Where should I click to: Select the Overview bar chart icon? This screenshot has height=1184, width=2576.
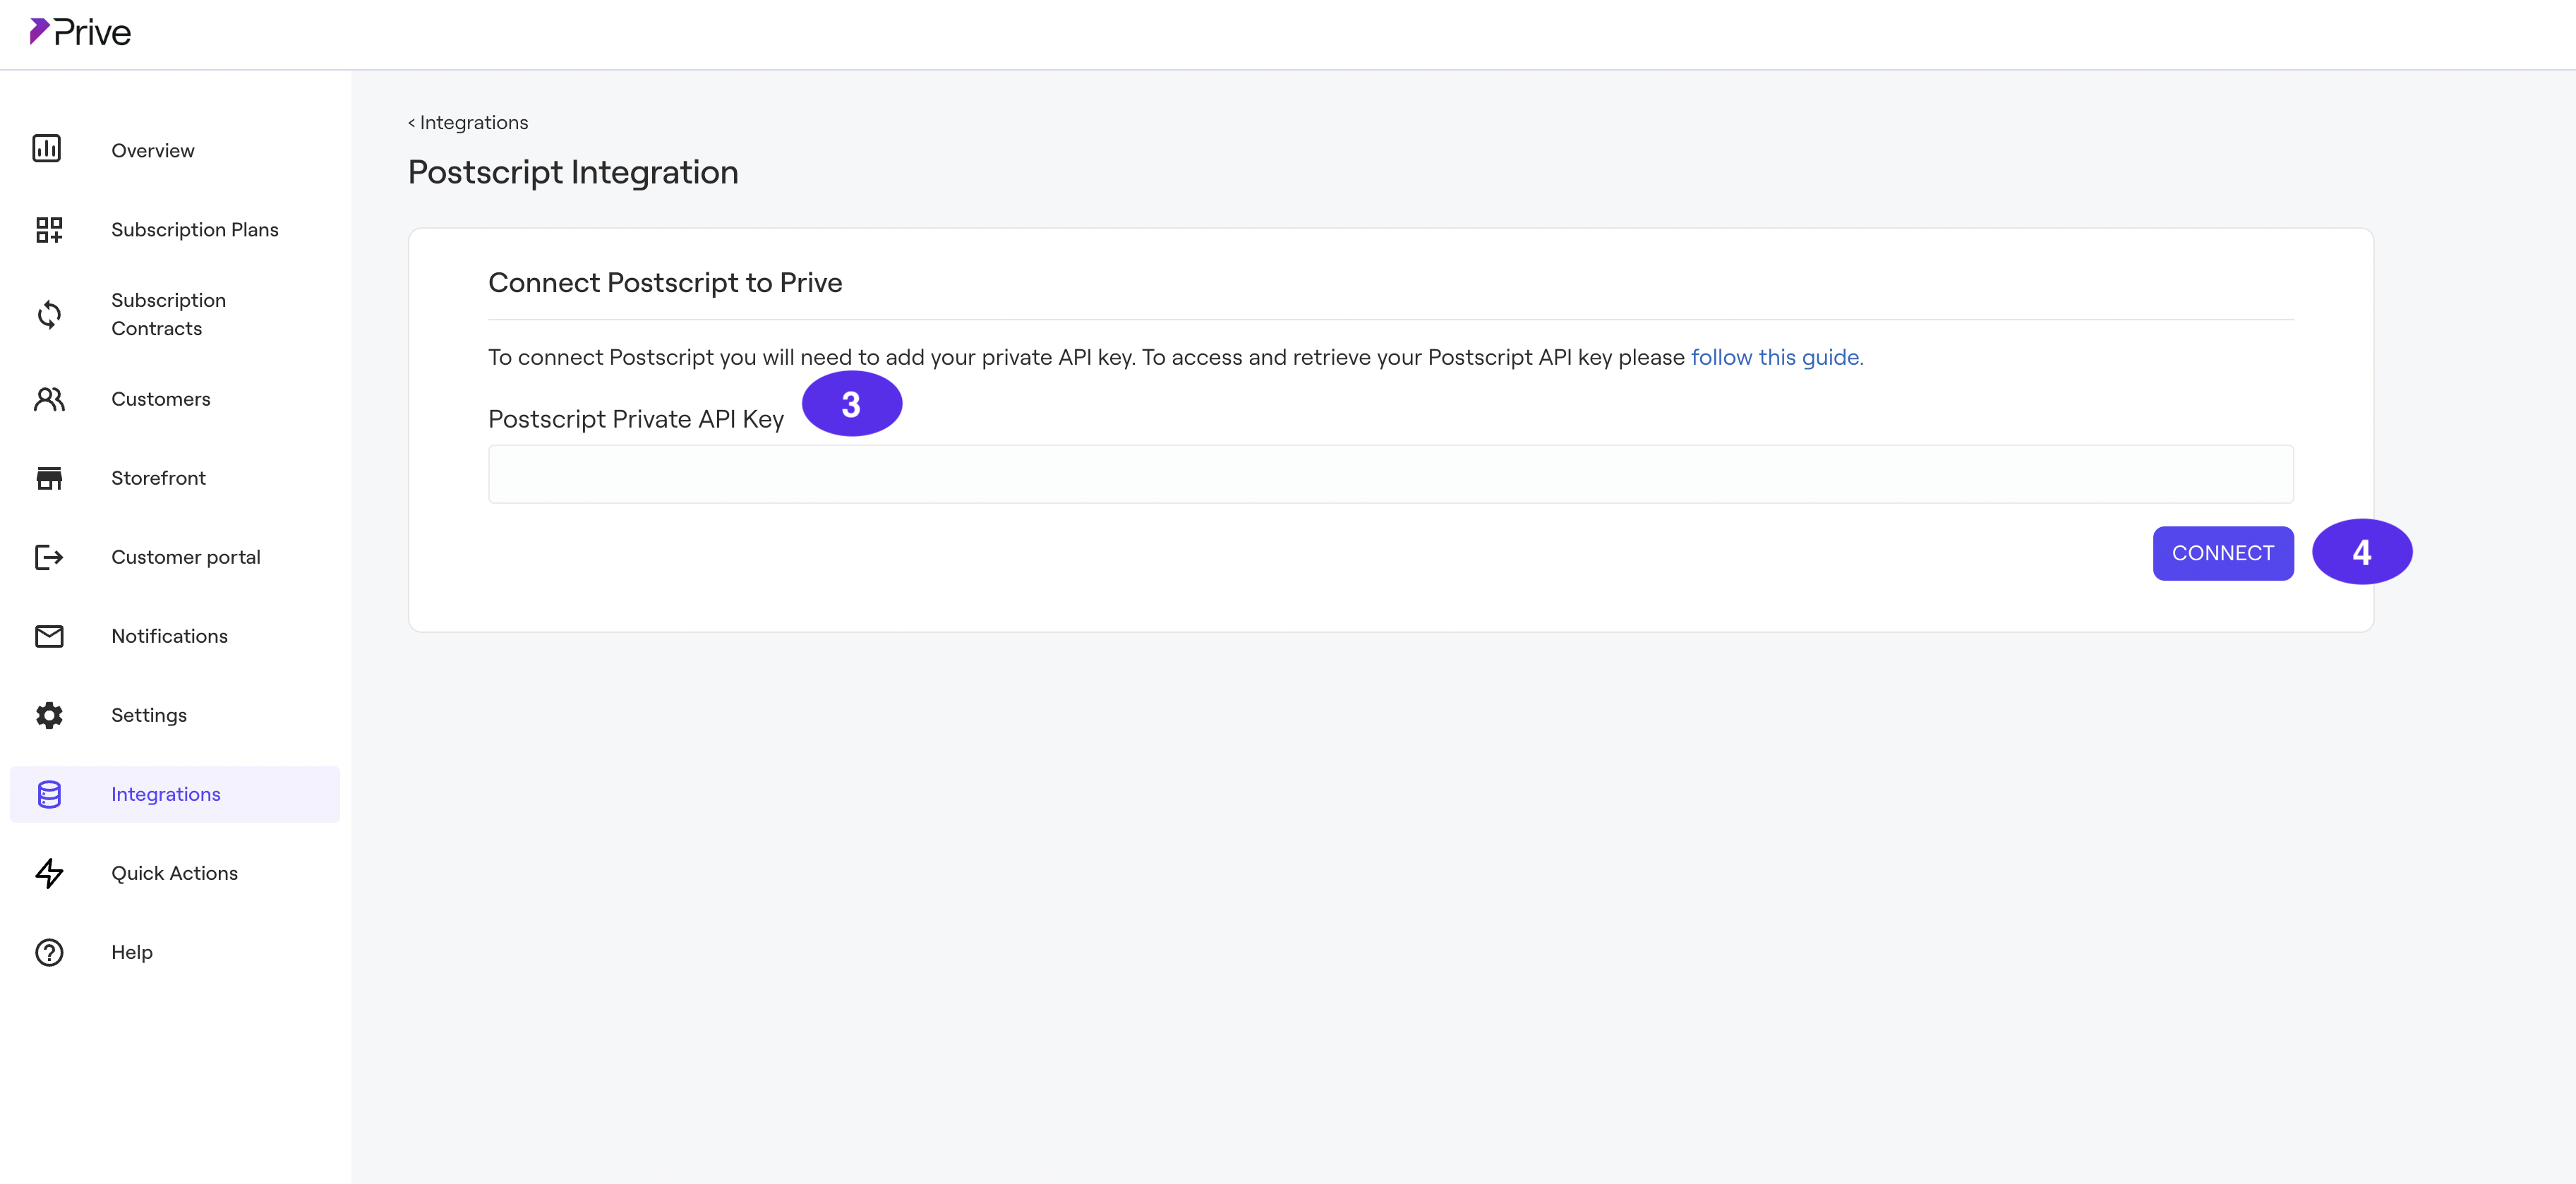coord(49,148)
